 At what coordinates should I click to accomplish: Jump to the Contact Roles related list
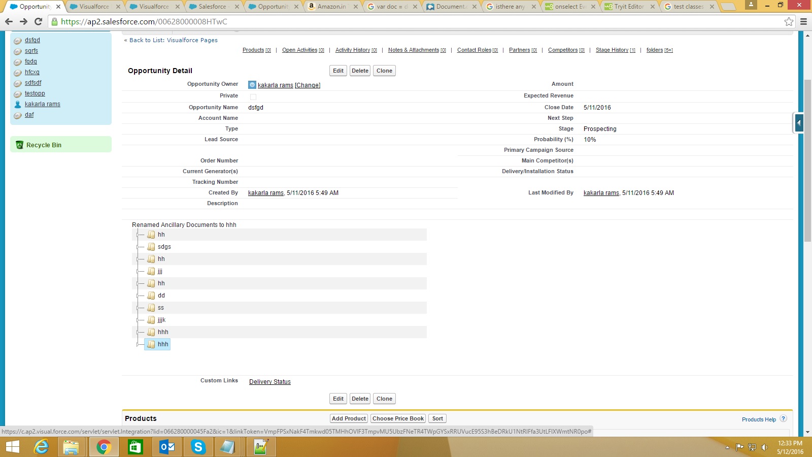(x=478, y=50)
